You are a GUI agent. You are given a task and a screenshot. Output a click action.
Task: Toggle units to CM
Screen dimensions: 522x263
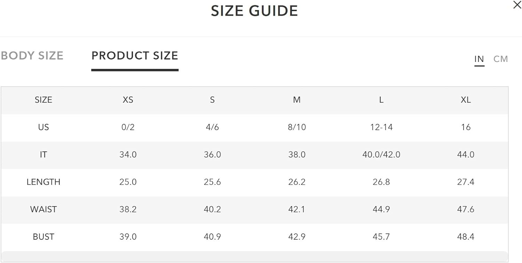point(500,59)
